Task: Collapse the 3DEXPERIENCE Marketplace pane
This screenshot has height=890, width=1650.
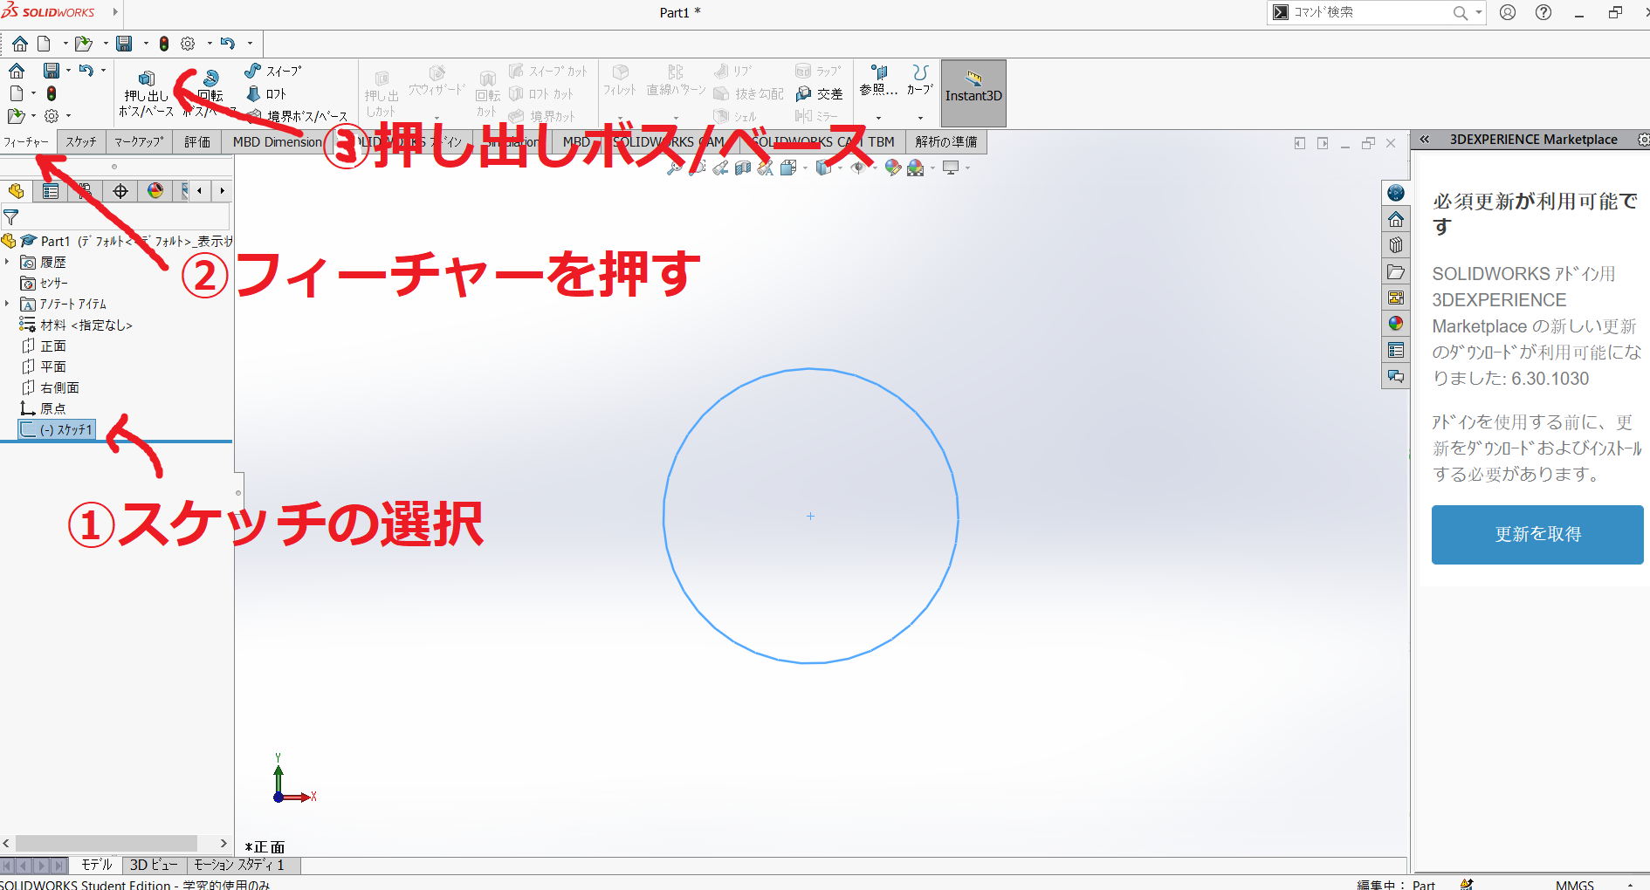Action: click(x=1424, y=140)
